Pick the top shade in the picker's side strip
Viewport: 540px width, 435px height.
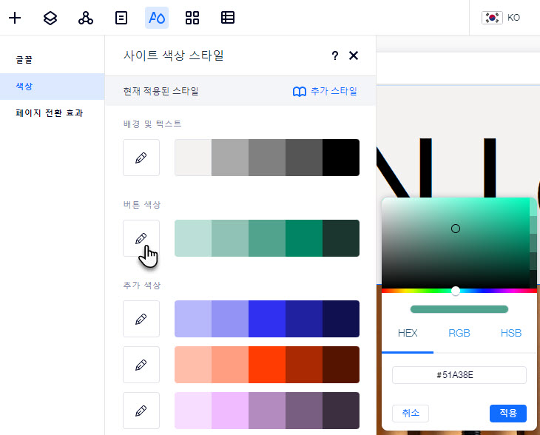(533, 206)
